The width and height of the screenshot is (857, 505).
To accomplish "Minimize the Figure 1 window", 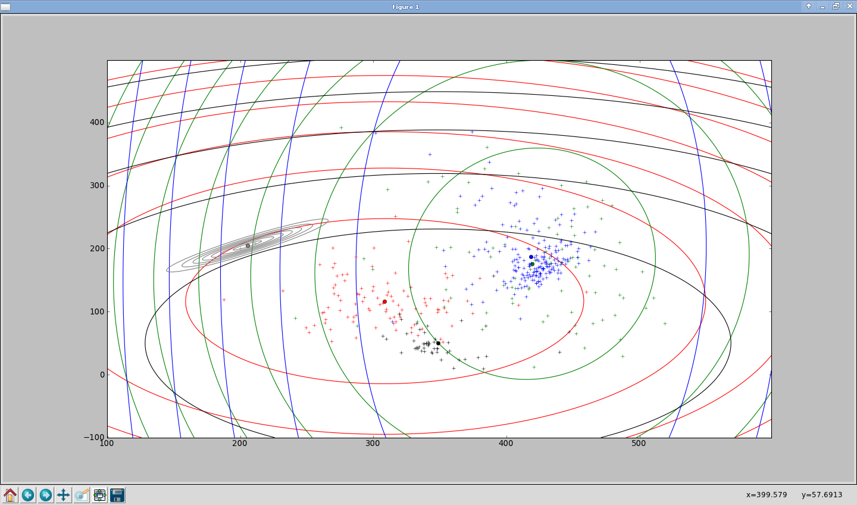I will tap(822, 6).
